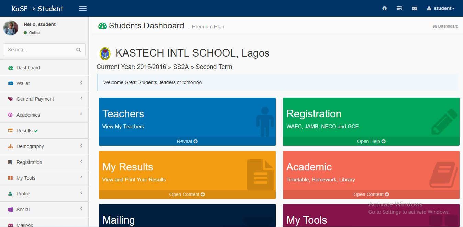The image size is (463, 227).
Task: Expand the Wallet sidebar menu
Action: coord(23,83)
